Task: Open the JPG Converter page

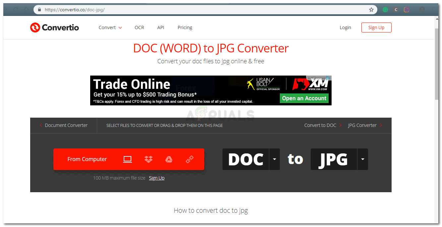Action: 362,125
